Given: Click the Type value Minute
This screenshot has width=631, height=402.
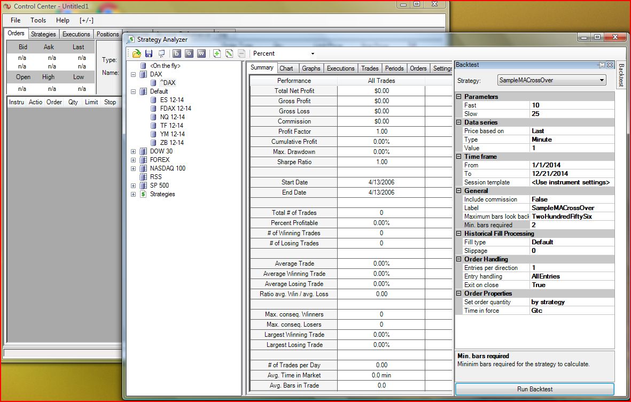Looking at the screenshot, I should coord(572,140).
